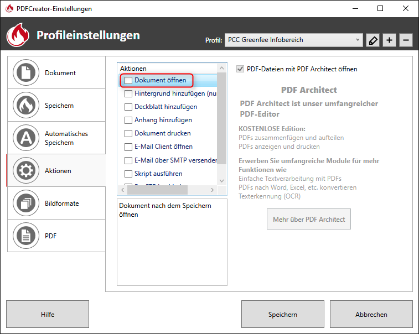The height and width of the screenshot is (334, 419).
Task: Enable the 'Skript ausführen' checkbox
Action: tap(128, 174)
